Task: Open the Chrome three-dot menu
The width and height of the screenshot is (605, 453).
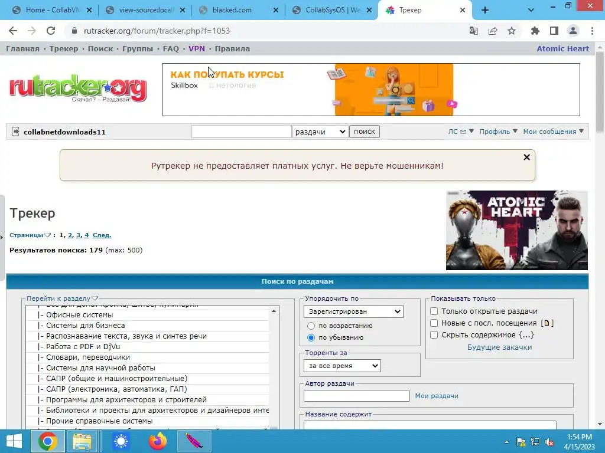Action: [592, 31]
